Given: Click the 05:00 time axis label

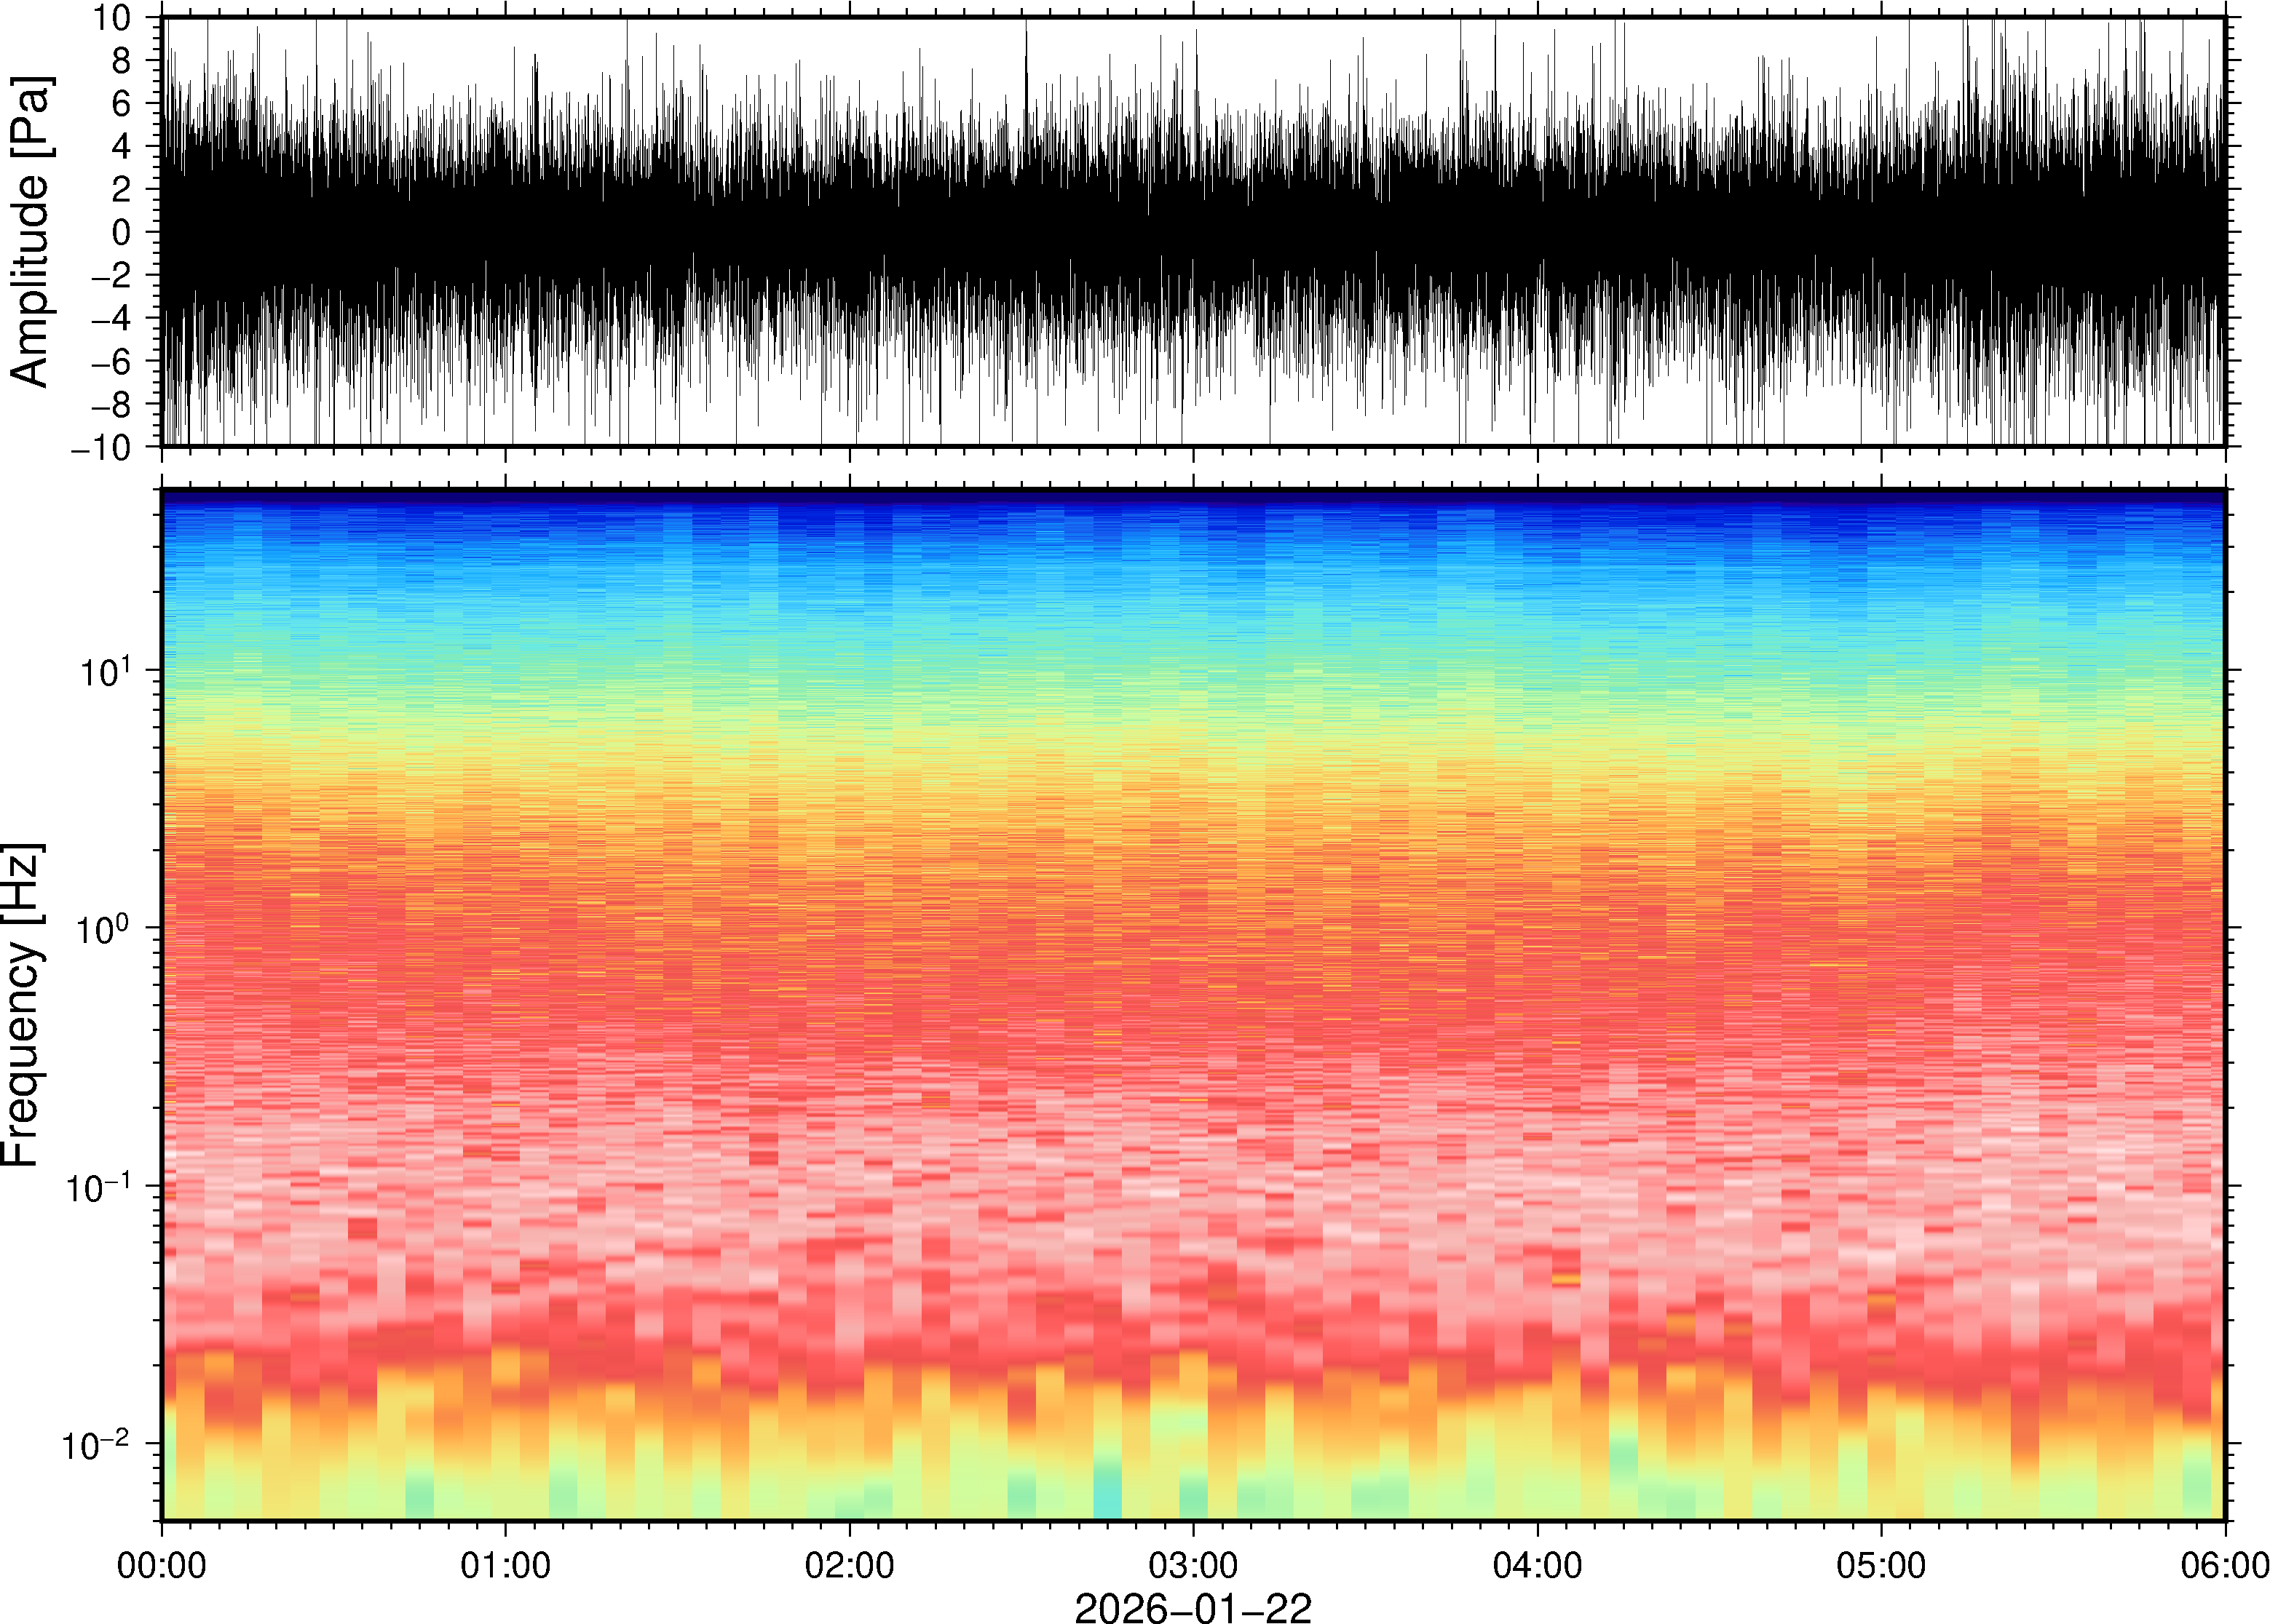Looking at the screenshot, I should [x=1881, y=1565].
